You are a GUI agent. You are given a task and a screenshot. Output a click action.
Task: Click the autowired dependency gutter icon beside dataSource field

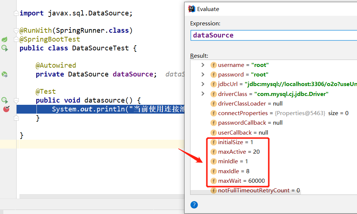click(4, 74)
